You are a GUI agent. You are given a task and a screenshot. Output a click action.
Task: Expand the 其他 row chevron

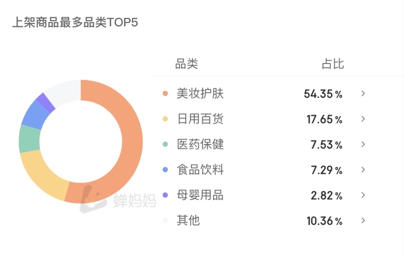(363, 221)
